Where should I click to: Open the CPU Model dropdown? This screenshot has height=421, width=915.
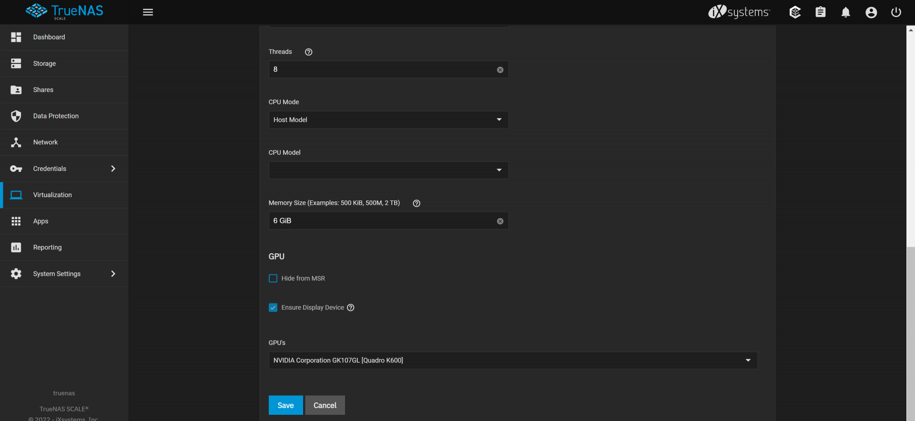tap(388, 170)
